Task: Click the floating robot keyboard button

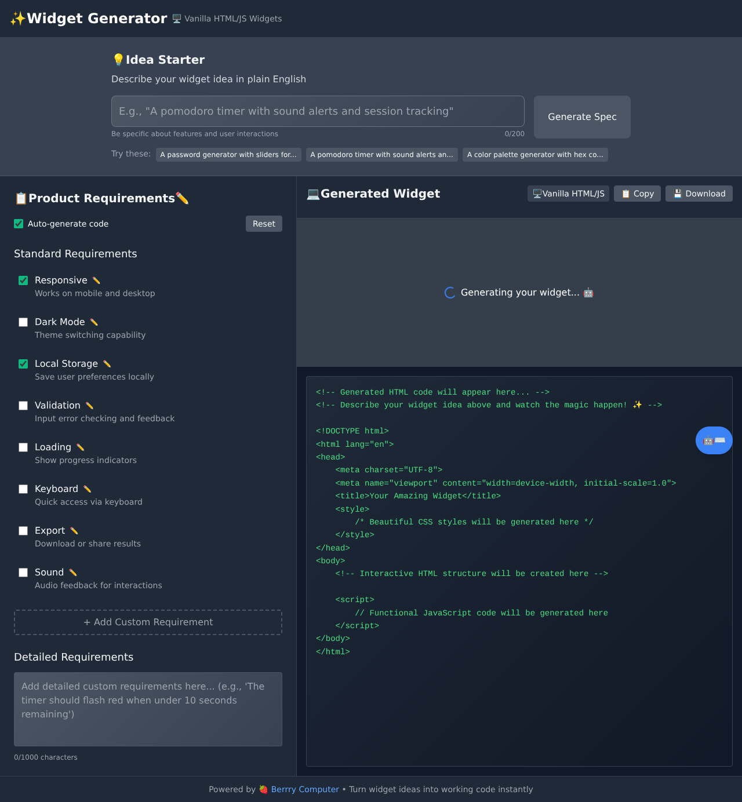Action: coord(714,440)
